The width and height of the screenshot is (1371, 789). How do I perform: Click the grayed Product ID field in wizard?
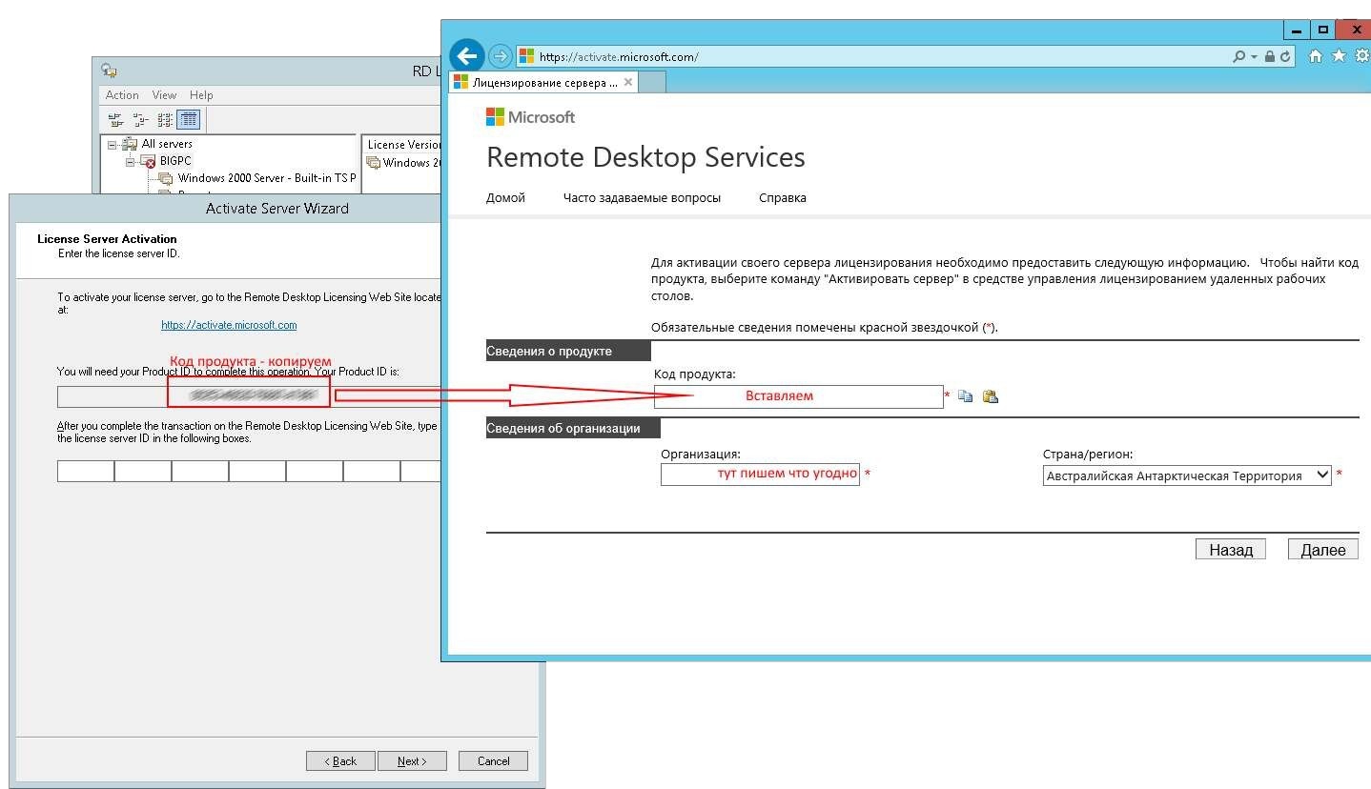(250, 396)
